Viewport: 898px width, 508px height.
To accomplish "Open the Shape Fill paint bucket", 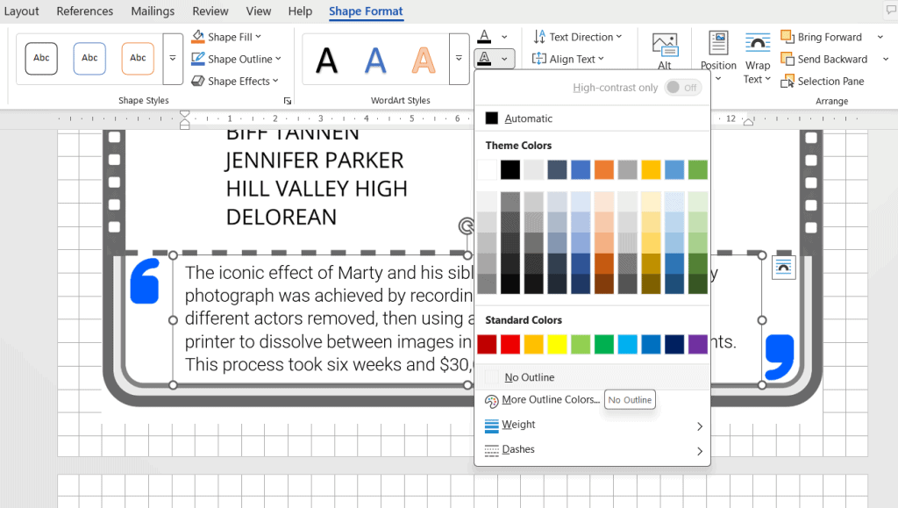I will pyautogui.click(x=198, y=37).
